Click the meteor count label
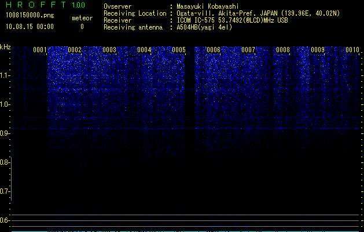Screen dimensions: 364x232 (x=82, y=18)
